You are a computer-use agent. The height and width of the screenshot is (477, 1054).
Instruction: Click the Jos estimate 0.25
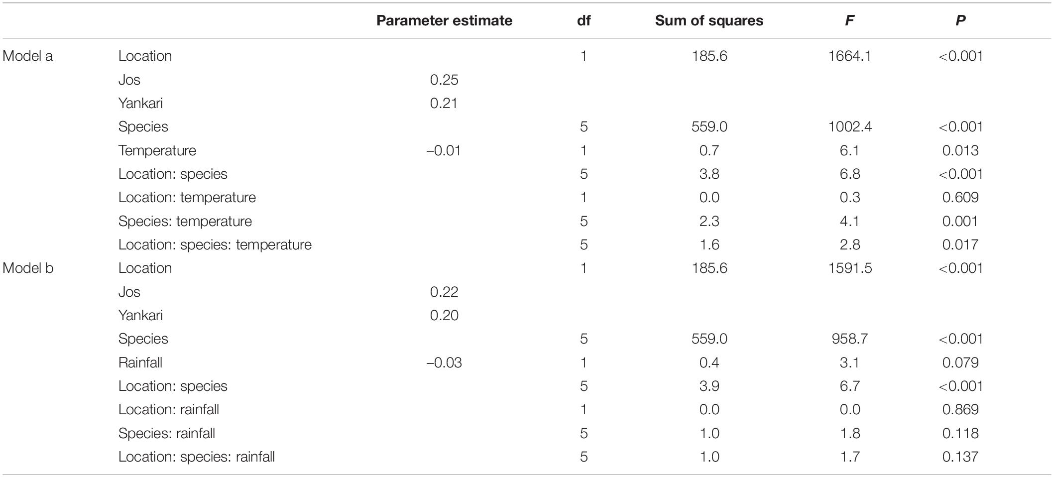pos(444,80)
